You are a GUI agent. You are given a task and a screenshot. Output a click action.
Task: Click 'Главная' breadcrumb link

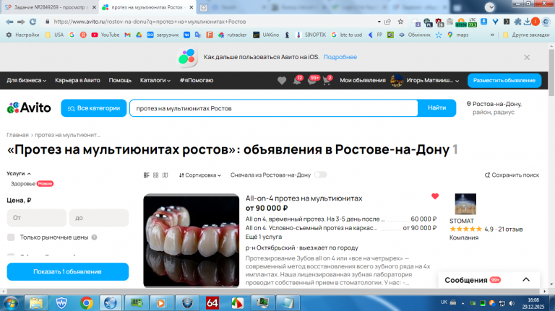tap(17, 135)
